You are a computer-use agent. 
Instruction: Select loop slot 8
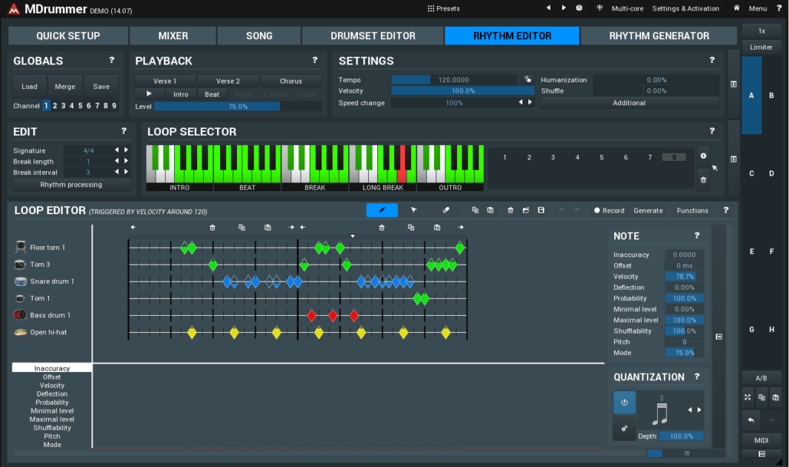tap(674, 157)
